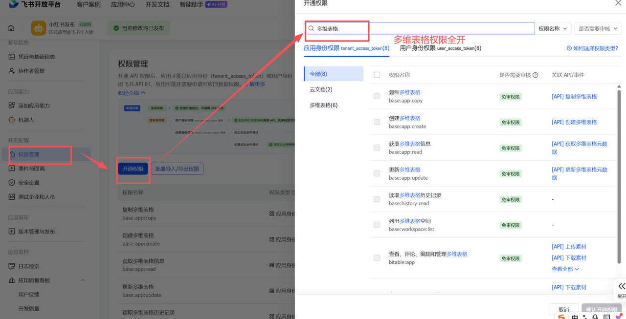Select the 全部(8) category
This screenshot has width=626, height=319.
click(334, 74)
